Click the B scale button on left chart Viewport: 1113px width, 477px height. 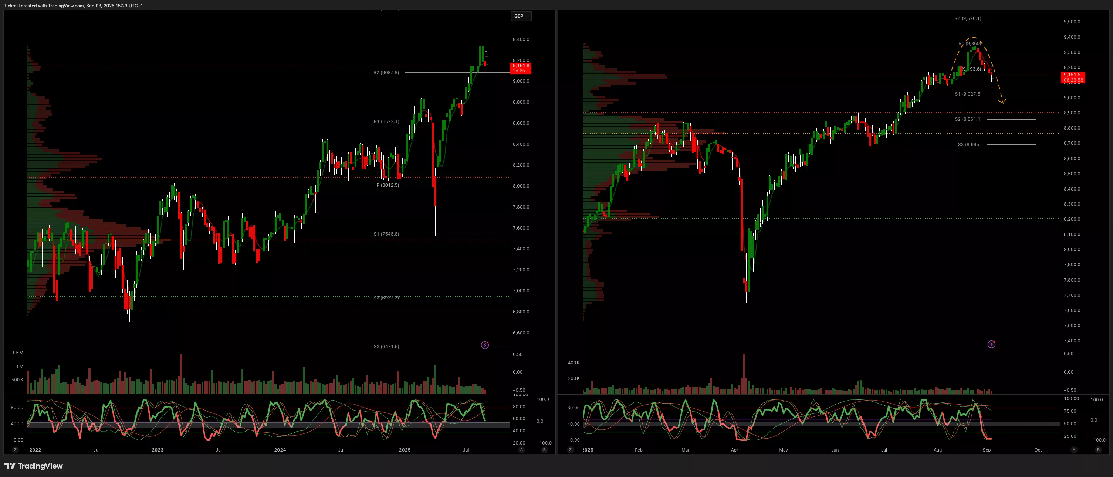544,450
